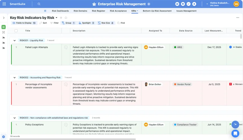Open the favorites star icon in header
This screenshot has height=140, width=243.
(183, 4)
